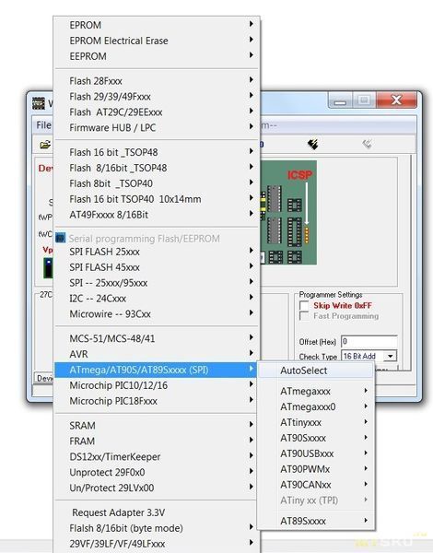Viewport: 433px width, 553px height.
Task: Open the FRAM submenu
Action: pyautogui.click(x=157, y=441)
